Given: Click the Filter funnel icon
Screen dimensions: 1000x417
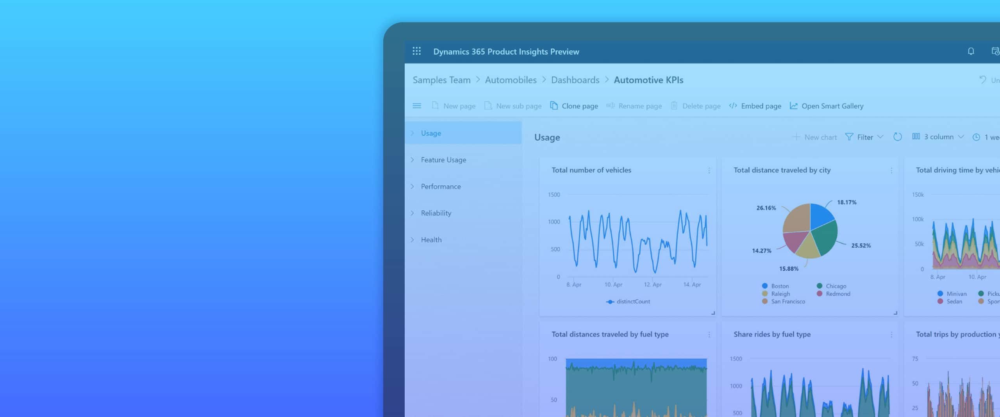Looking at the screenshot, I should [x=849, y=137].
